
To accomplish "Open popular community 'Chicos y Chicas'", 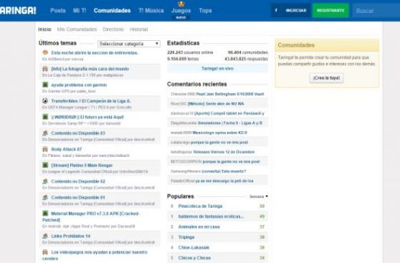I will coord(194,258).
